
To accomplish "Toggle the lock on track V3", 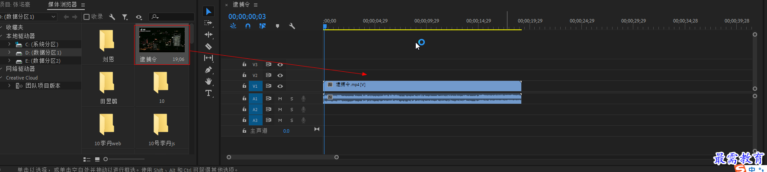I will tap(244, 64).
